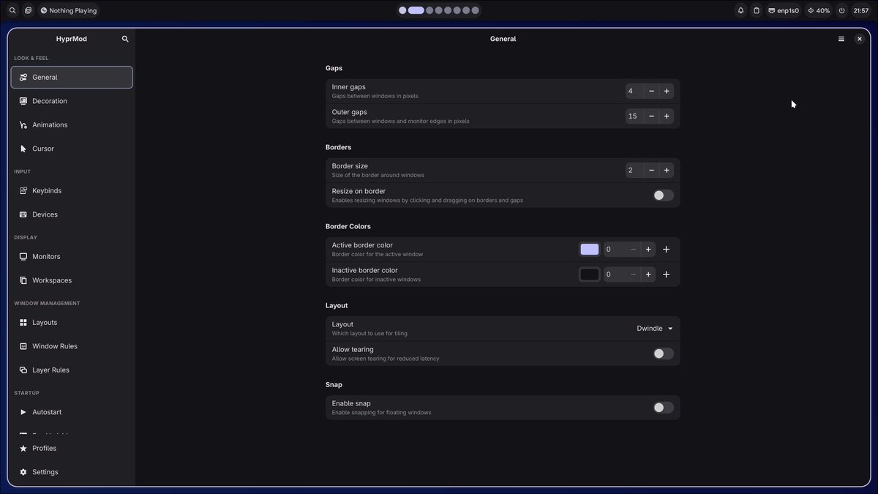Open the Cursor settings page

tap(72, 149)
